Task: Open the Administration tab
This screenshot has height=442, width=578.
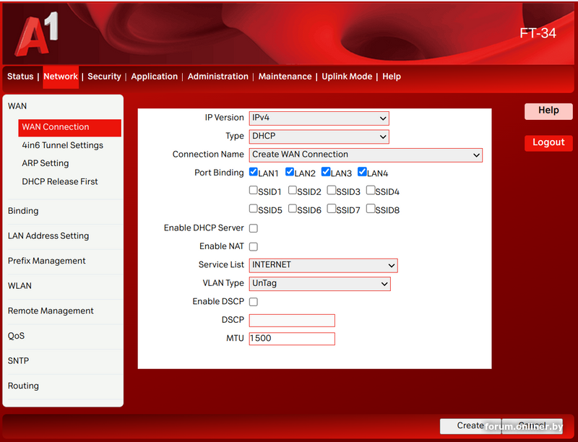Action: pyautogui.click(x=217, y=77)
